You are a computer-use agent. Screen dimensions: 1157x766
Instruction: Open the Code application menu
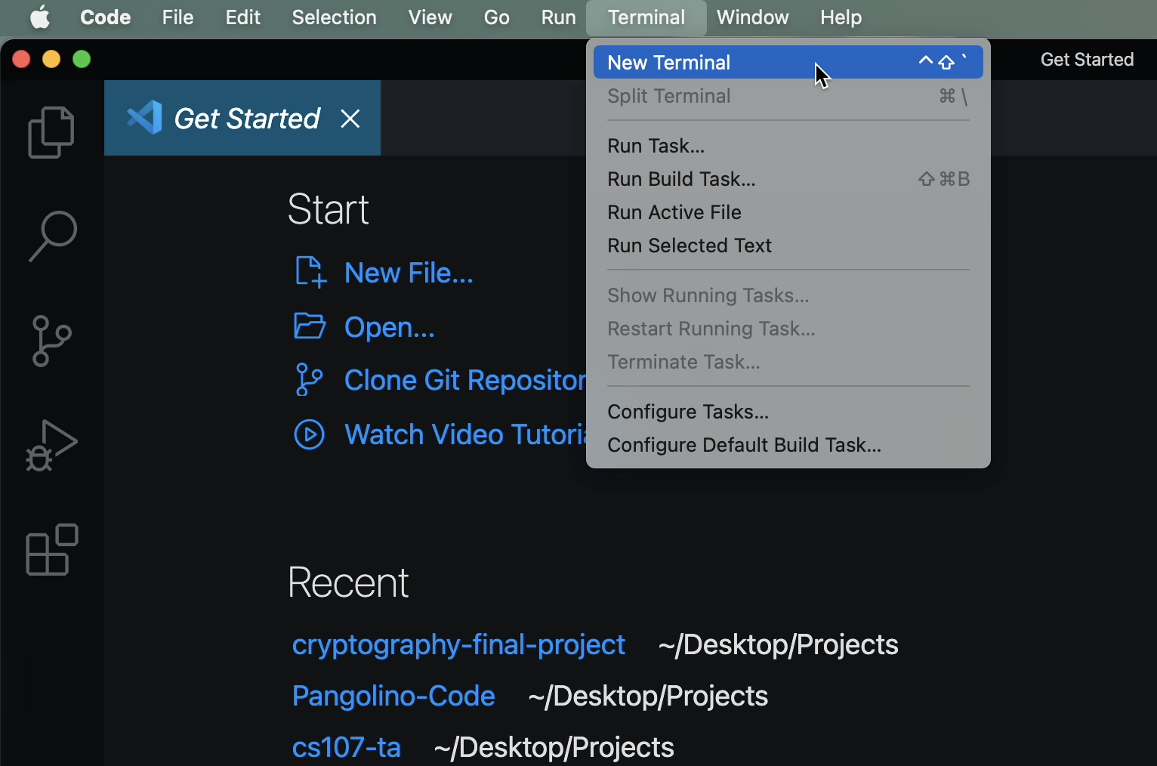click(x=105, y=17)
